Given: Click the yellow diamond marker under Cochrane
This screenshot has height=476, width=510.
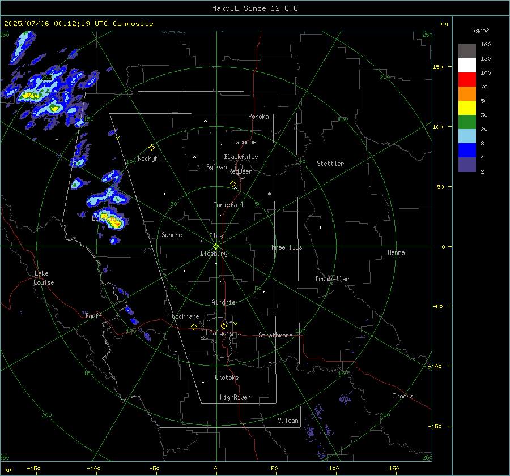Looking at the screenshot, I should click(x=194, y=327).
